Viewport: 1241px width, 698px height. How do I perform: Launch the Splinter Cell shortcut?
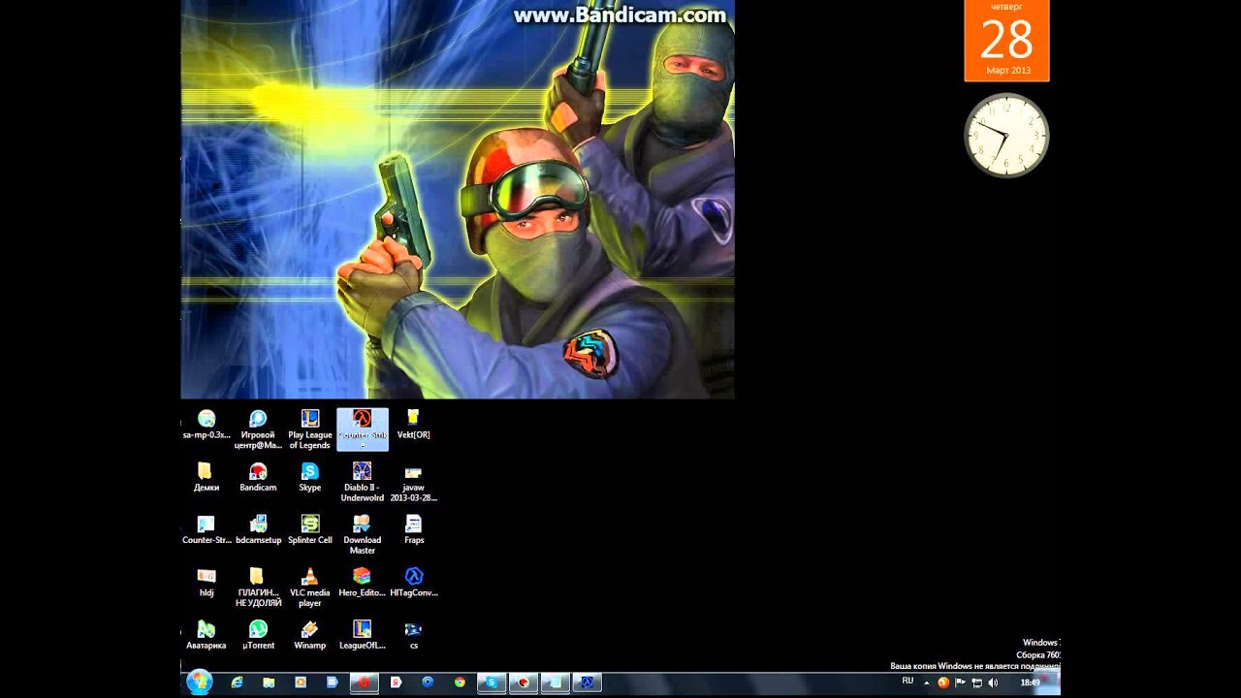(x=310, y=529)
